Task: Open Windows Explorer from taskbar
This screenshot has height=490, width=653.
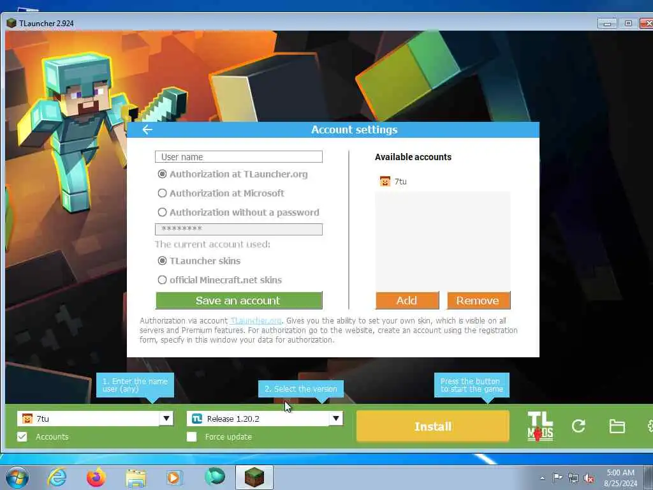Action: tap(136, 478)
